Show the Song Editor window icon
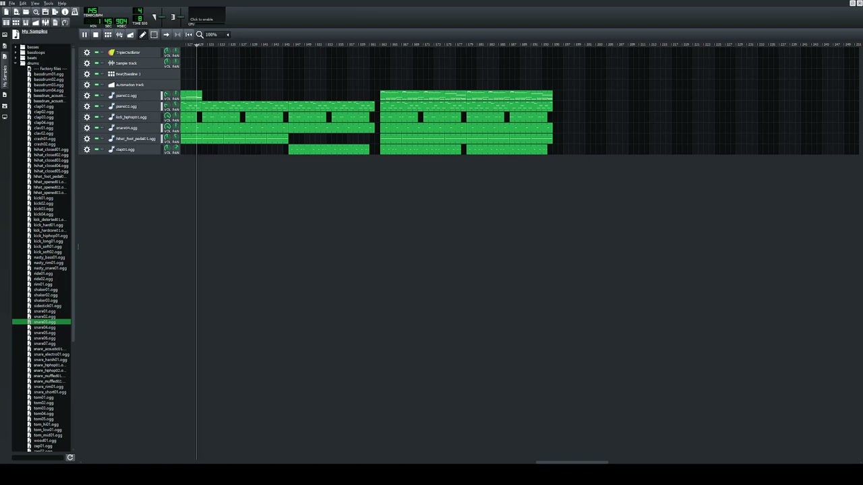Screen dimensions: 863x485 [7, 22]
